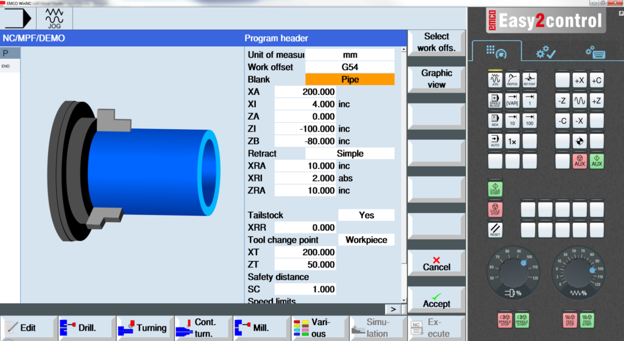Hit the Reset key on control panel
Viewport: 624px width, 341px height.
pyautogui.click(x=495, y=230)
